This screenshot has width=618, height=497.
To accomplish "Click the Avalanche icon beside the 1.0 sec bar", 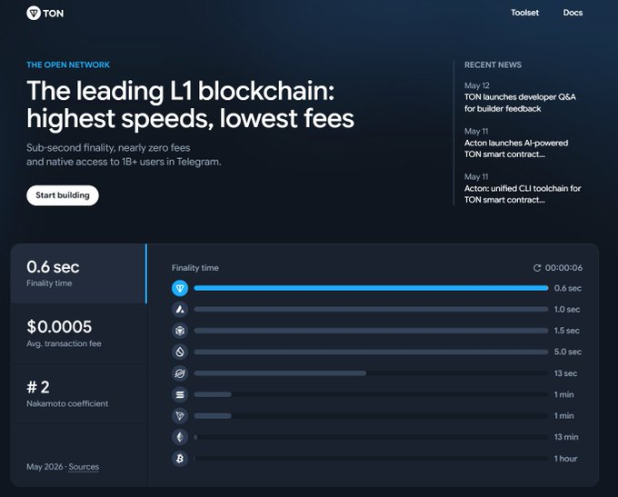I will tap(180, 310).
